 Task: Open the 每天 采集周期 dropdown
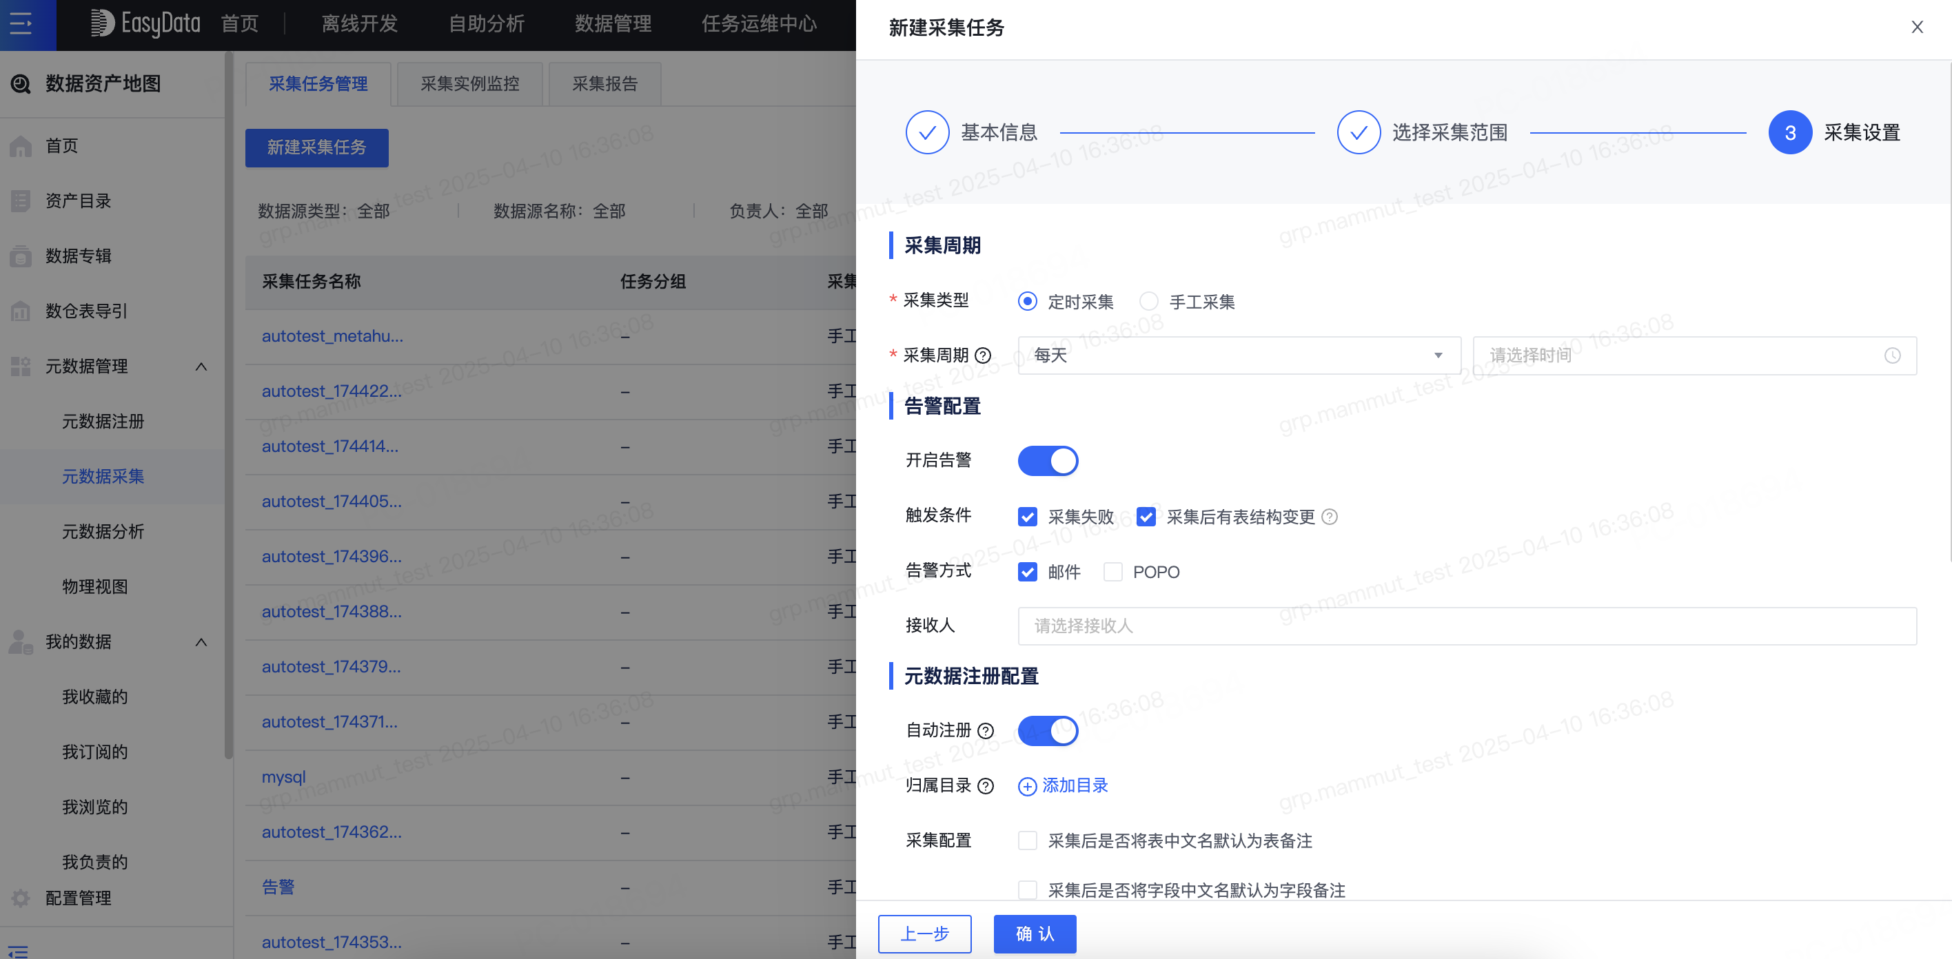point(1239,355)
